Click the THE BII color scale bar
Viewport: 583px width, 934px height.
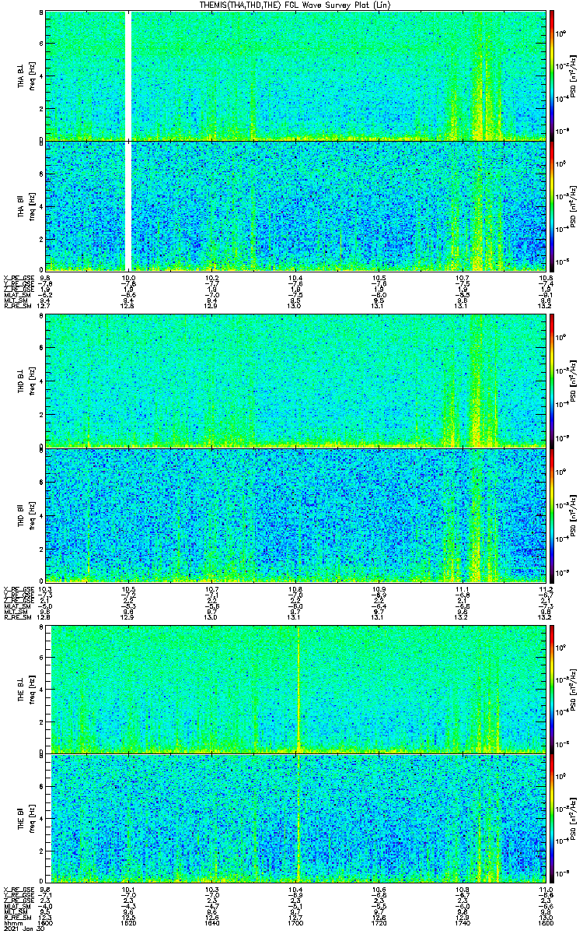pyautogui.click(x=553, y=820)
